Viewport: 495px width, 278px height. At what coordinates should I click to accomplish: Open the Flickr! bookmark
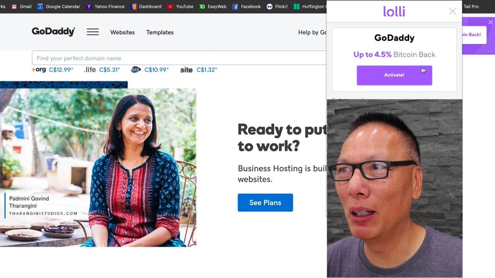coord(277,7)
